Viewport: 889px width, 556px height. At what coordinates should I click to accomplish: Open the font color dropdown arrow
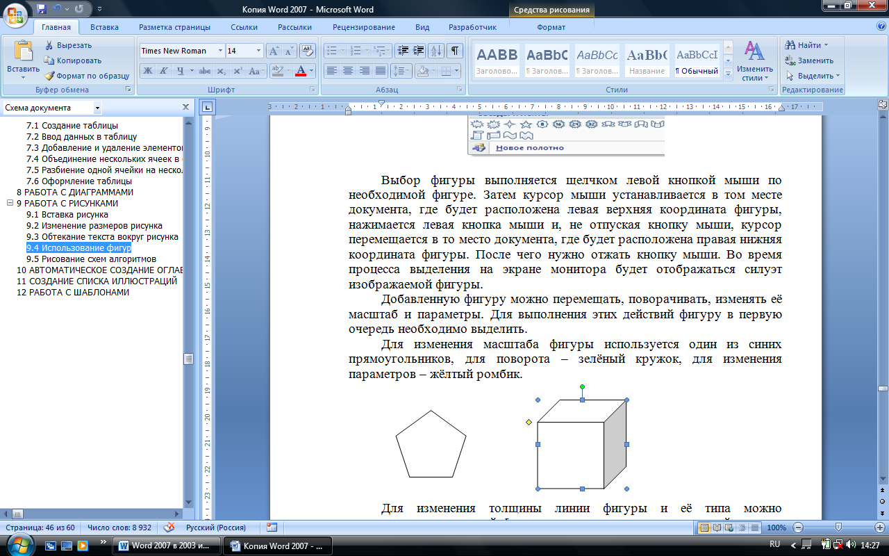pos(312,71)
